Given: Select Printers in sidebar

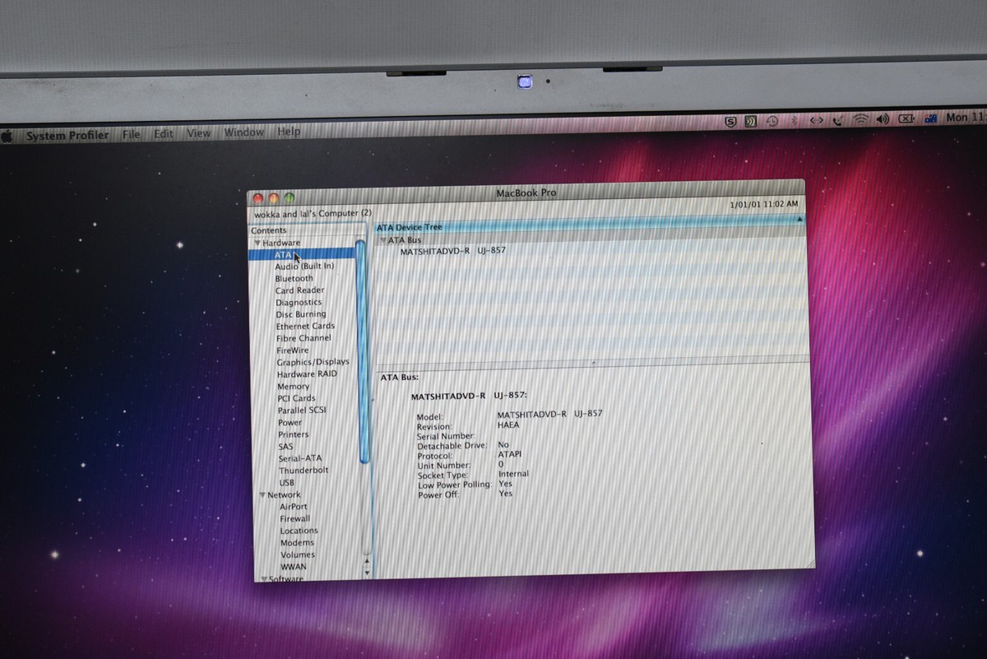Looking at the screenshot, I should point(294,434).
